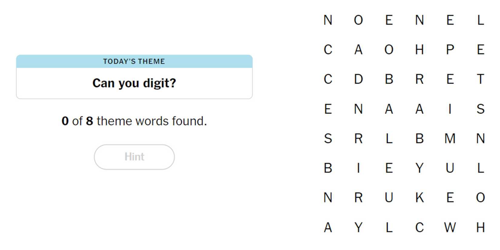This screenshot has width=500, height=250.
Task: Select the letter P in the grid
Action: tap(450, 50)
